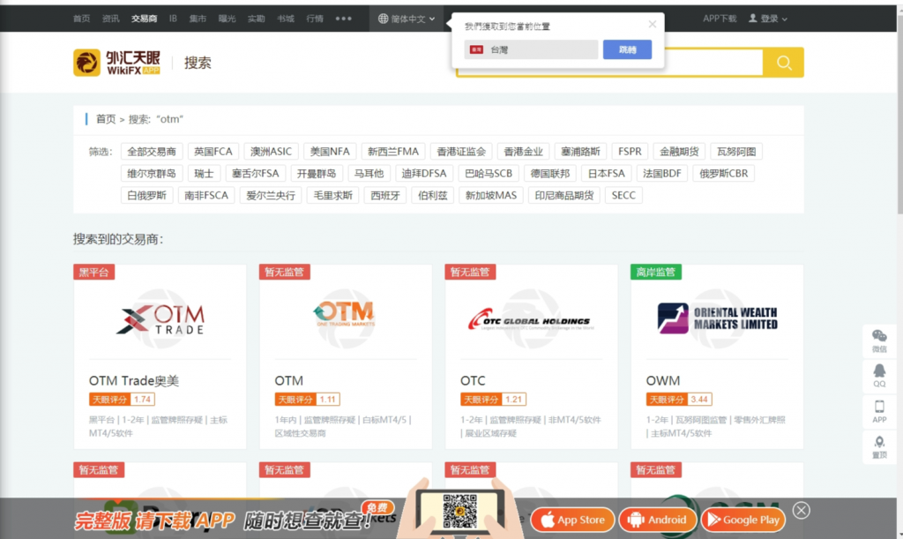903x539 pixels.
Task: Open the IB nav item
Action: click(x=173, y=19)
